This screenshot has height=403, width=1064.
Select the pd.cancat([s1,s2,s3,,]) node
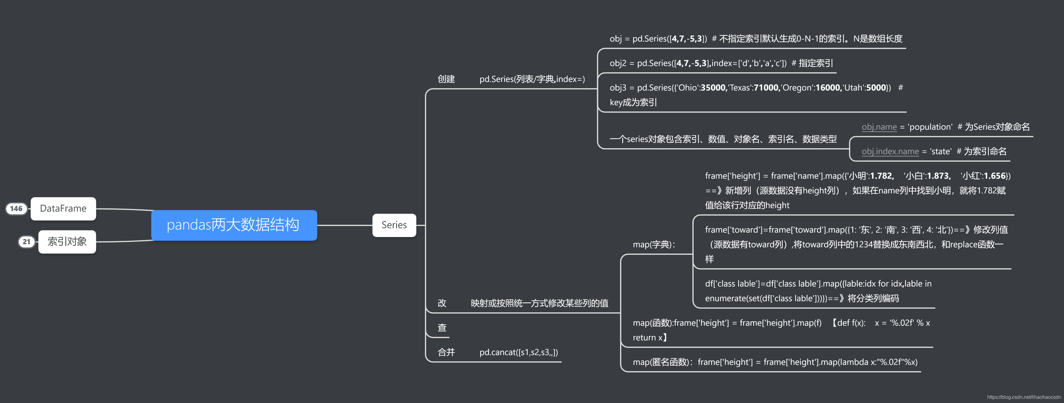519,352
